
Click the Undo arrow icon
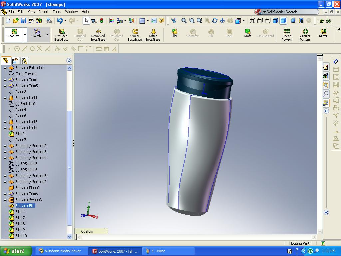click(x=60, y=21)
